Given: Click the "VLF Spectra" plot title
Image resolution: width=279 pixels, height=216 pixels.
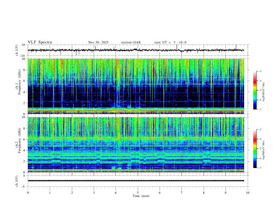Looking at the screenshot, I should 40,42.
